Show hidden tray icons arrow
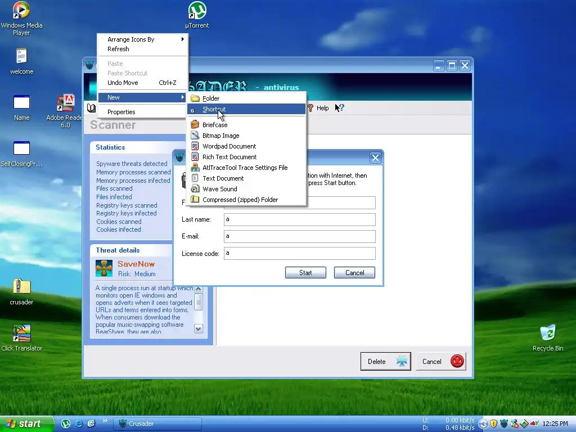Image resolution: width=576 pixels, height=432 pixels. tap(483, 424)
